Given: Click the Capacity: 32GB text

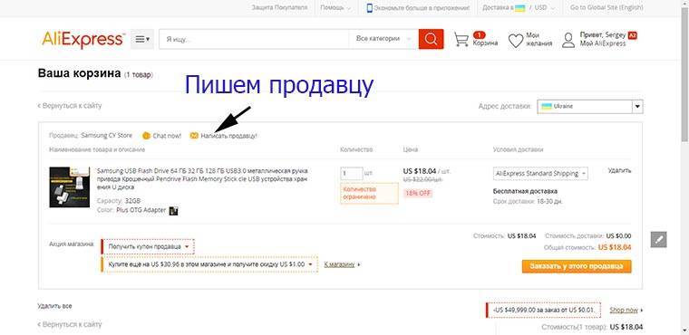Looking at the screenshot, I should coord(119,201).
